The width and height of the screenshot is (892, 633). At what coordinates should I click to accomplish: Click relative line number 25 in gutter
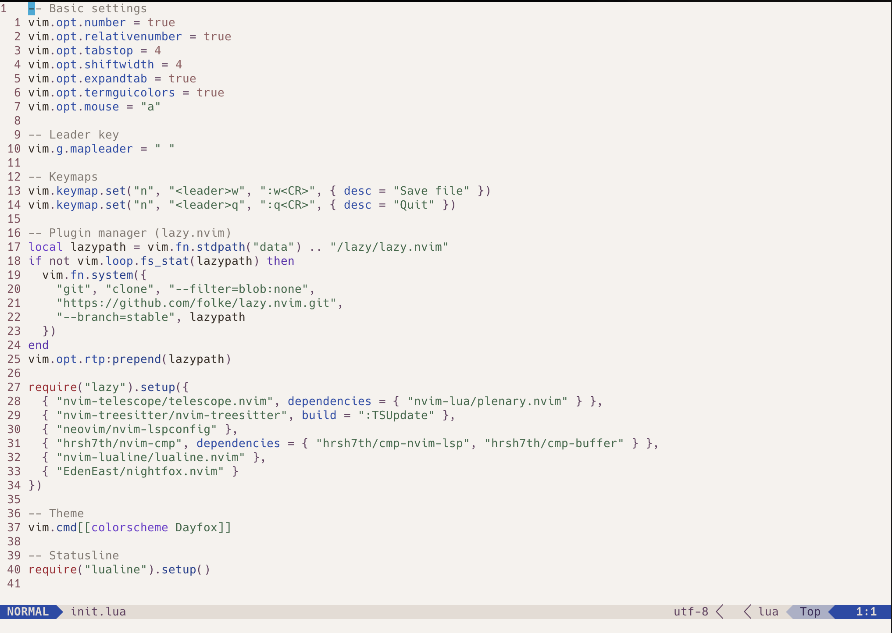(x=14, y=359)
